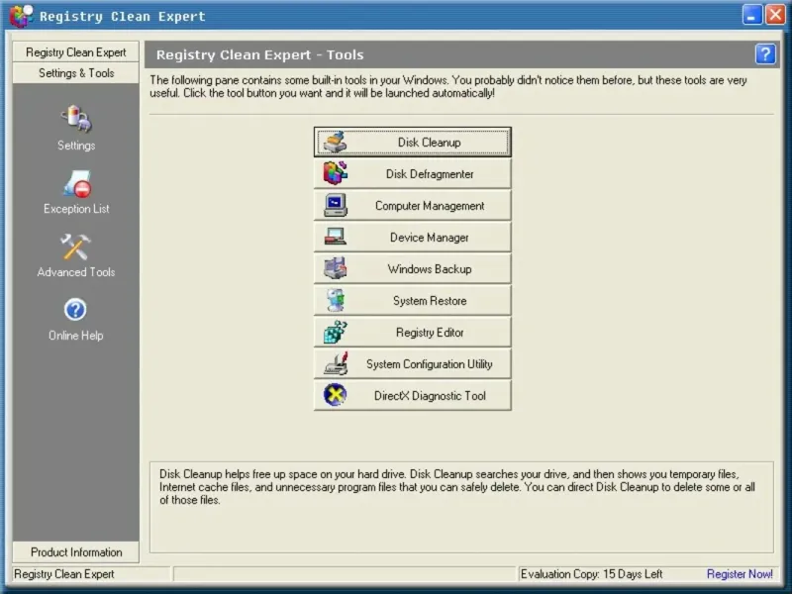Close the Registry Clean Expert window
Viewport: 792px width, 594px height.
click(x=775, y=15)
